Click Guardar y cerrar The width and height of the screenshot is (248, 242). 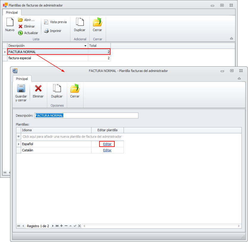21,93
